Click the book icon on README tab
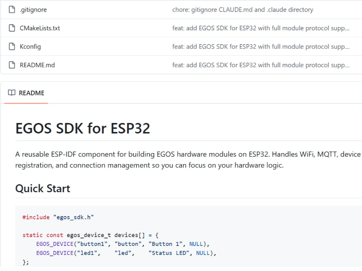Image resolution: width=362 pixels, height=271 pixels. pos(12,93)
